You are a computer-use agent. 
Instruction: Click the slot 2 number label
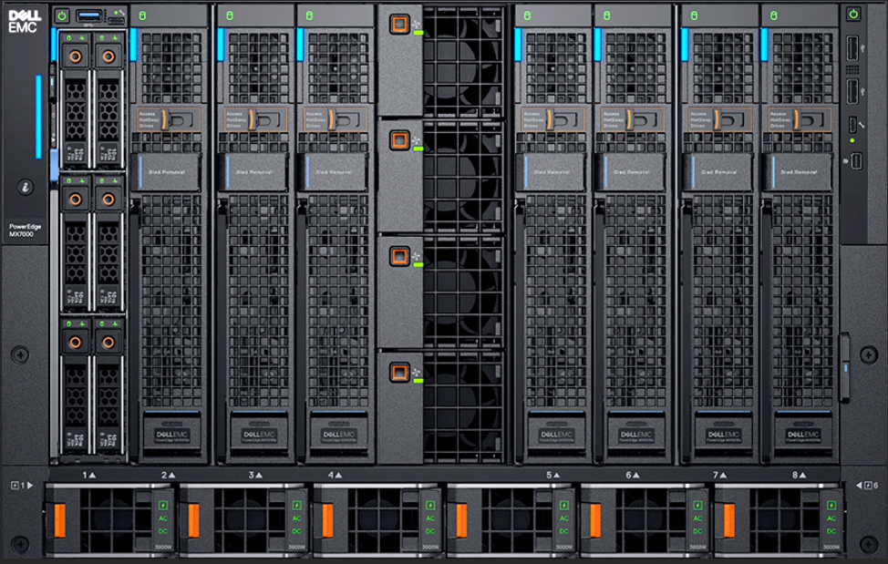click(168, 476)
